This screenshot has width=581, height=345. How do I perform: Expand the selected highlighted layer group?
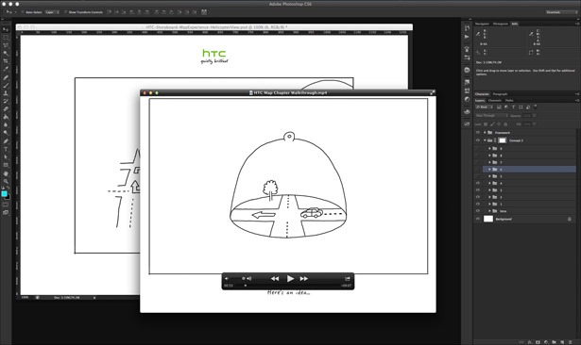(x=489, y=170)
